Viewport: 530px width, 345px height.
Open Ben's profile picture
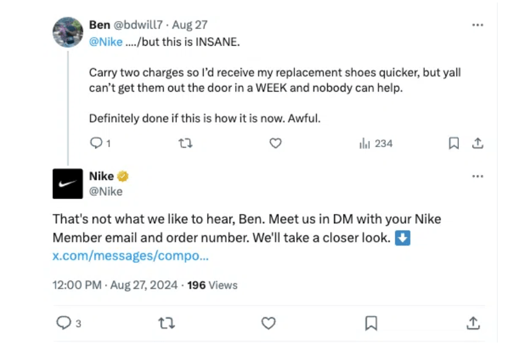(68, 32)
